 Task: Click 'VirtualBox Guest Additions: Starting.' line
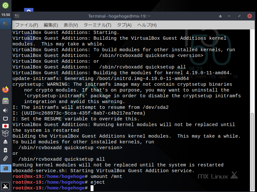[x=66, y=33]
